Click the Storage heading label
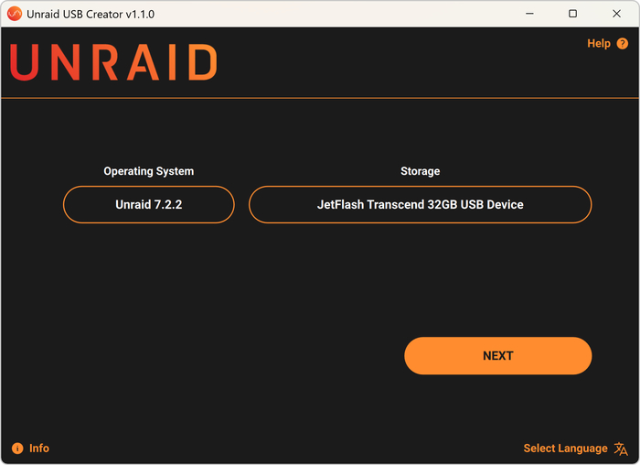This screenshot has height=465, width=640. coord(420,171)
